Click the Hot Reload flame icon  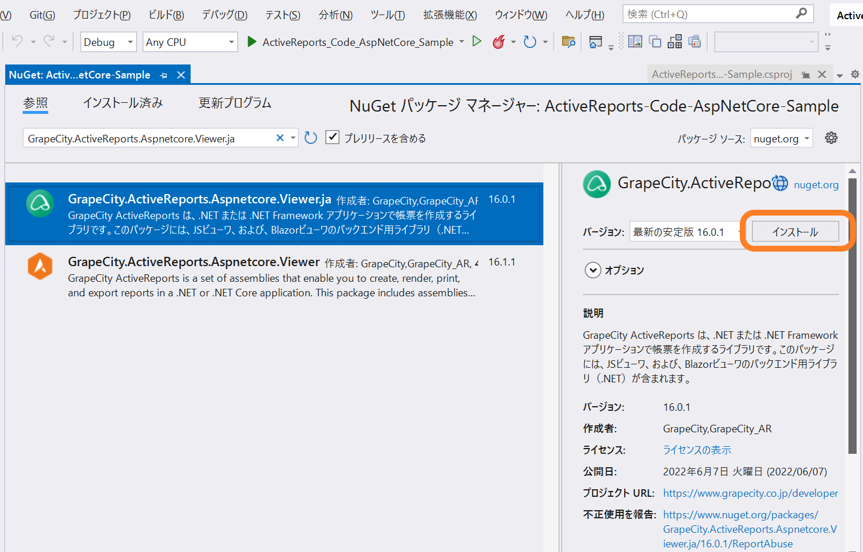[498, 42]
